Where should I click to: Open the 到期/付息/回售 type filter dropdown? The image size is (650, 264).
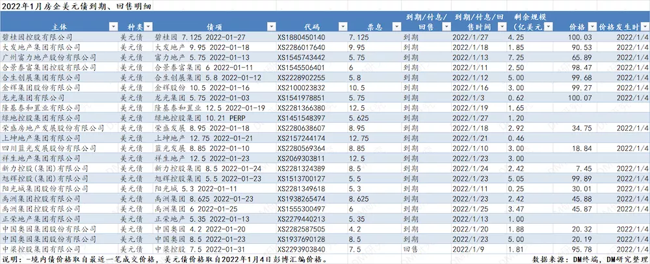point(447,27)
